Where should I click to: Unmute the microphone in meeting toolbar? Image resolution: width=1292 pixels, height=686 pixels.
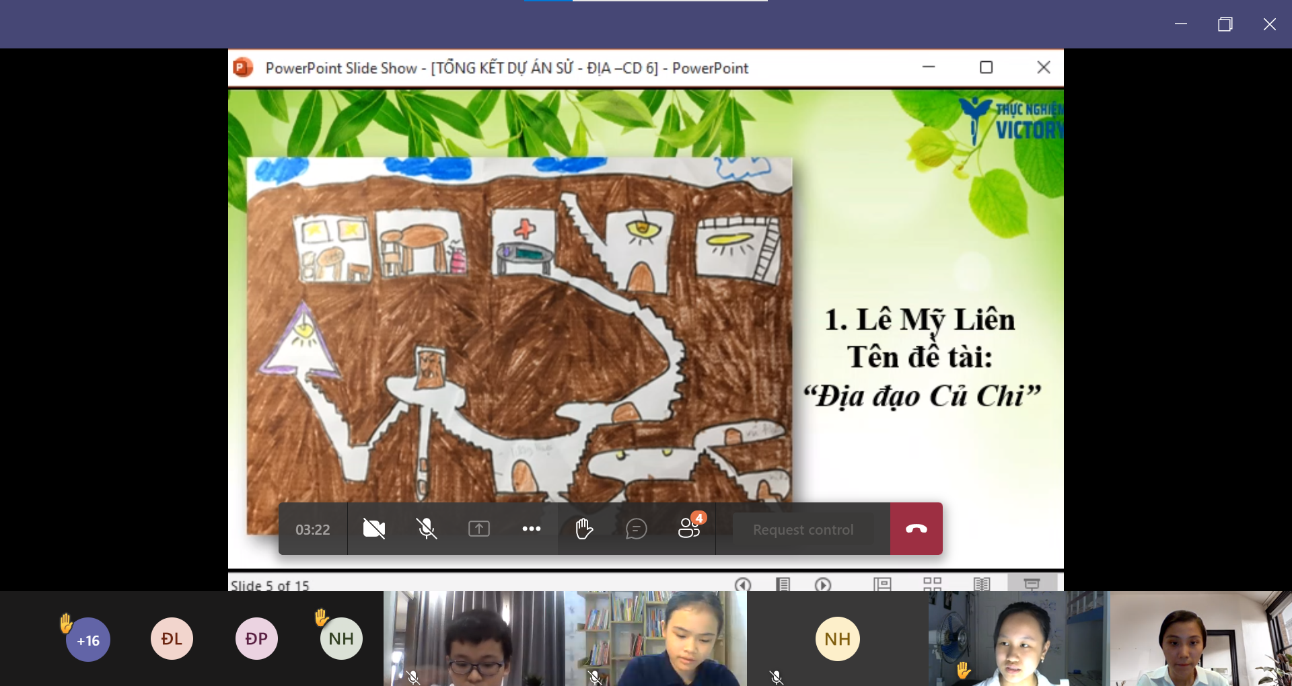[427, 529]
